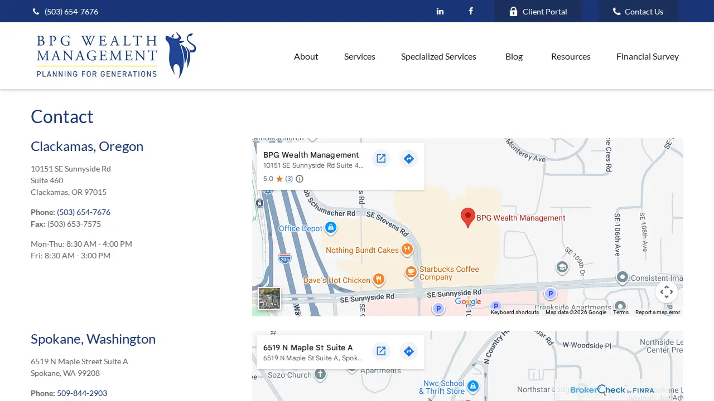The width and height of the screenshot is (714, 401).
Task: Click the Google logo on the map
Action: pos(468,301)
